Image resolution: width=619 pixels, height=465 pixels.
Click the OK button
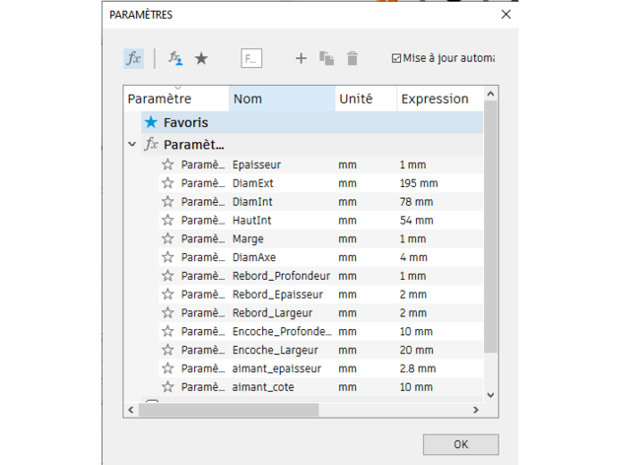click(460, 444)
